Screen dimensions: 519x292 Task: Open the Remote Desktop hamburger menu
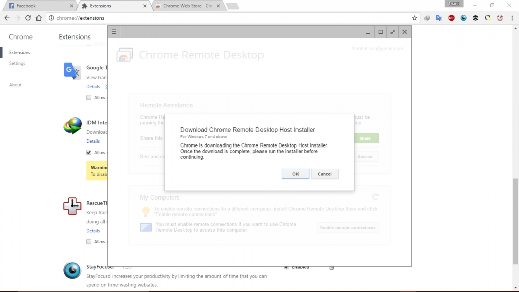click(114, 32)
